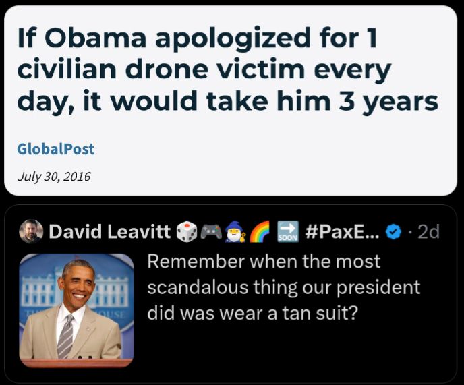Click the game controller emoji
Screen dimensions: 464x385
pyautogui.click(x=211, y=232)
